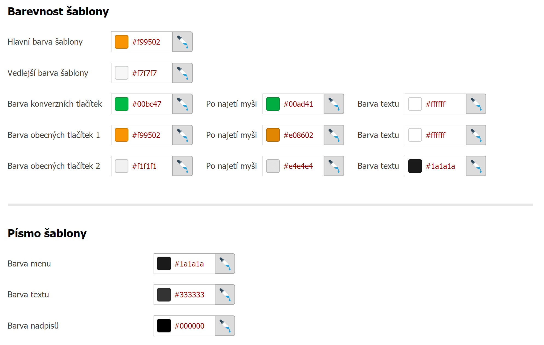Click the #f7f7f7 hex input field
Image resolution: width=544 pixels, height=345 pixels.
pyautogui.click(x=150, y=73)
